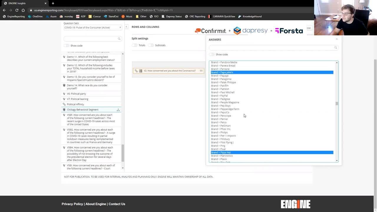
Task: Click the browser address bar URL
Action: pyautogui.click(x=103, y=10)
